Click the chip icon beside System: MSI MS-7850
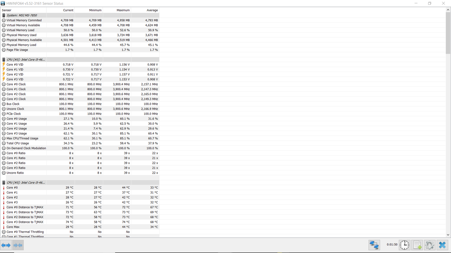The width and height of the screenshot is (451, 253). coord(4,15)
